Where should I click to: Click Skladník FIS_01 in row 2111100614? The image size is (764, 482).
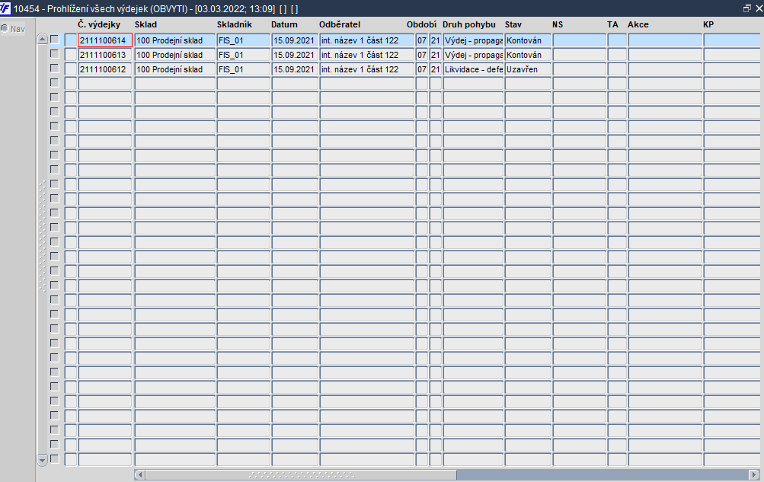pos(243,40)
